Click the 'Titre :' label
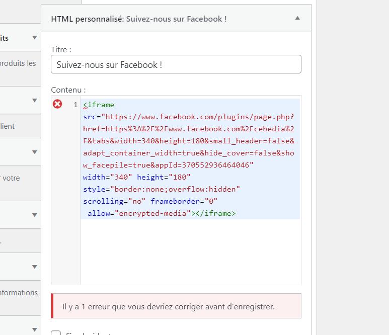389x335 pixels. (61, 50)
